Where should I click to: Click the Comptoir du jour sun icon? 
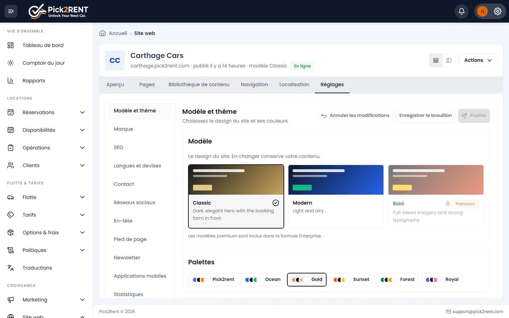(x=11, y=63)
